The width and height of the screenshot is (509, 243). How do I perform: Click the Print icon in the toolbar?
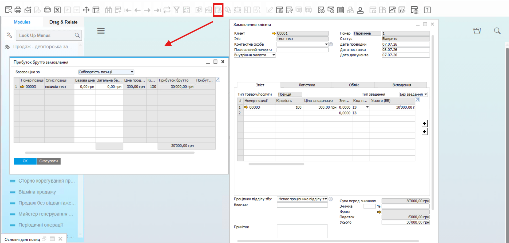[18, 10]
